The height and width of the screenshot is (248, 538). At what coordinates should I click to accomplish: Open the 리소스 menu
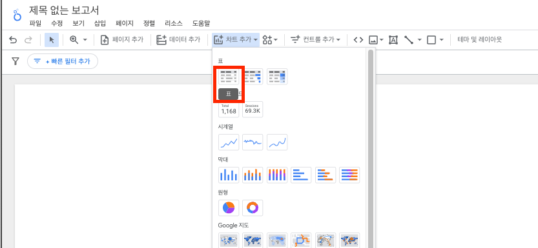pos(174,24)
